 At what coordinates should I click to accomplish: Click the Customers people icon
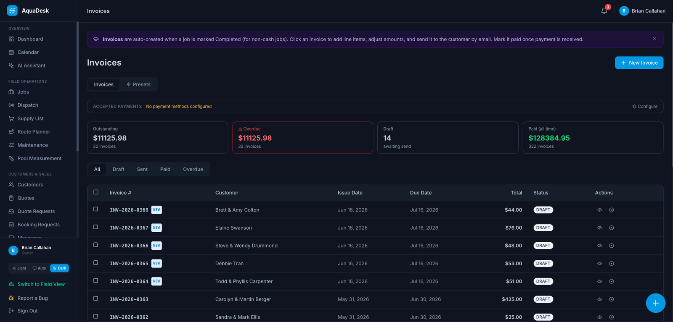coord(11,185)
